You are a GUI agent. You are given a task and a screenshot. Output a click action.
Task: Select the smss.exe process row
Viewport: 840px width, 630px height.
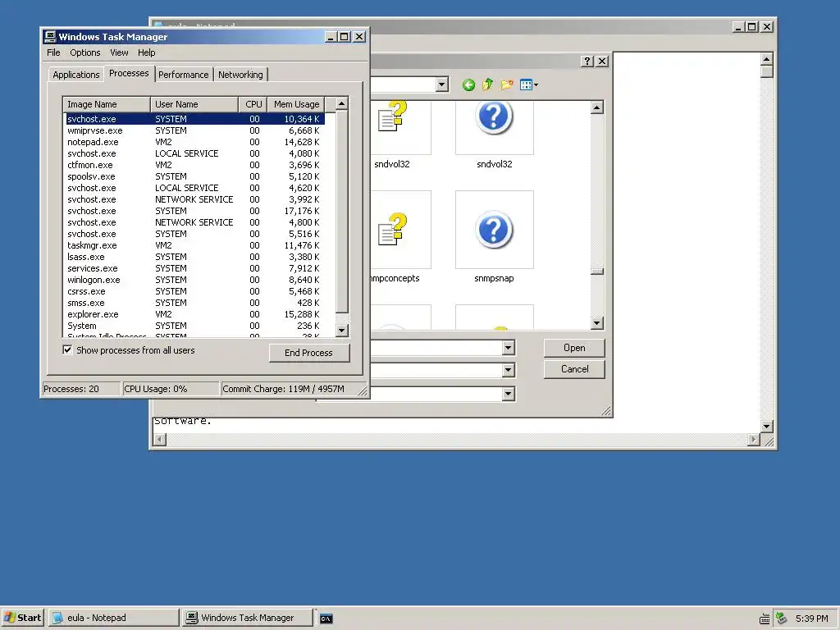pyautogui.click(x=194, y=303)
